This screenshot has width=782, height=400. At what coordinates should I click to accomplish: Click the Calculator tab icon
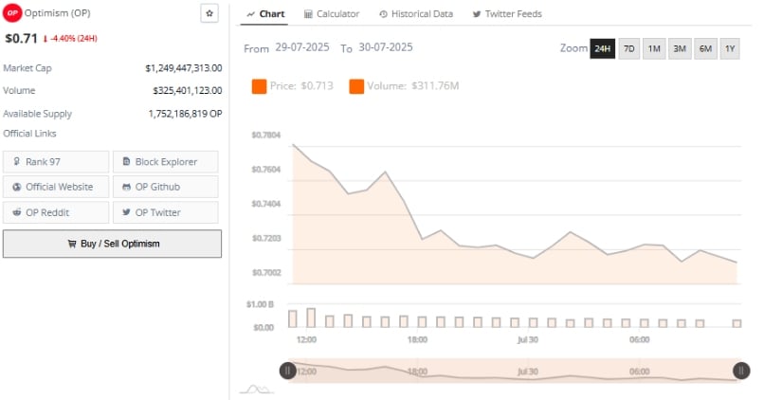(308, 14)
